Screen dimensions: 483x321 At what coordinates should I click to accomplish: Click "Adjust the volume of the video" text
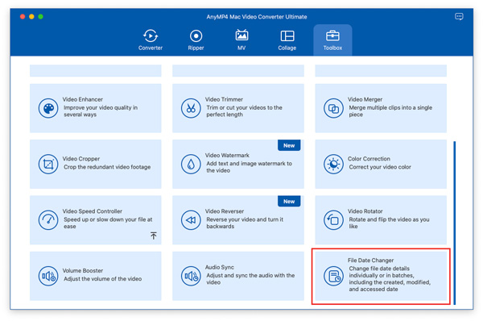(102, 279)
